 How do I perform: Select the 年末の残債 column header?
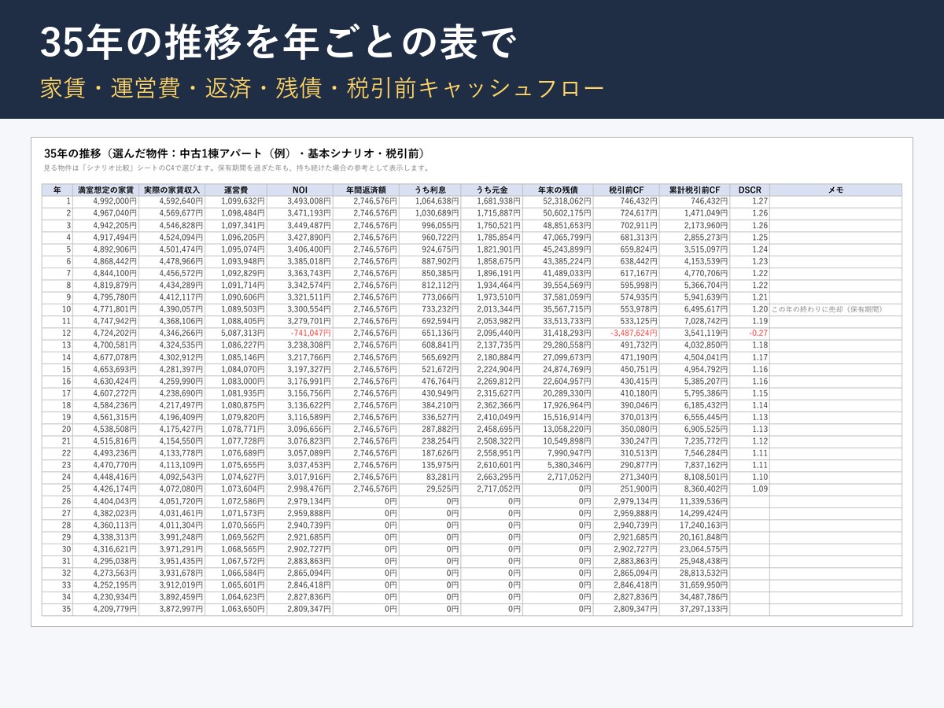pos(558,190)
